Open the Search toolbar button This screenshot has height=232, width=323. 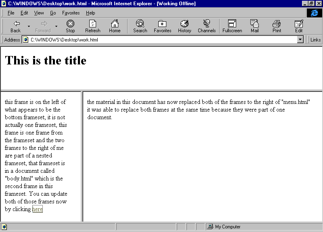pyautogui.click(x=140, y=26)
